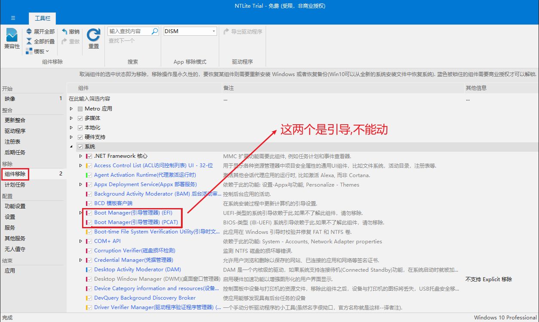The width and height of the screenshot is (539, 322).
Task: Click the 组件 column header
Action: [x=83, y=88]
